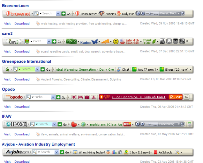Click the green Go arrow on Avjobs toolbar
This screenshot has width=203, height=163.
[x=62, y=152]
